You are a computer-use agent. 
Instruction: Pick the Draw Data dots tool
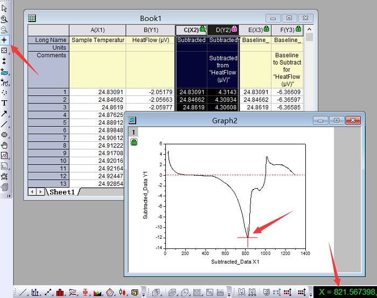point(4,93)
